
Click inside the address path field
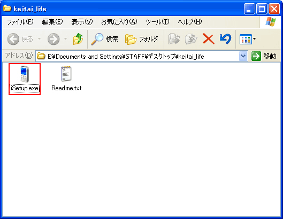[137, 57]
